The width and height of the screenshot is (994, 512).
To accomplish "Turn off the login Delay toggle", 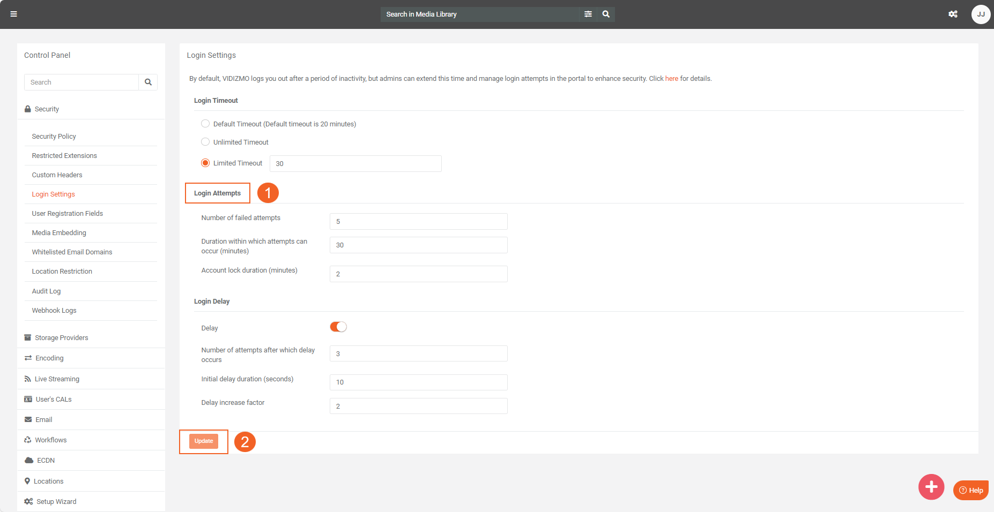I will coord(338,327).
